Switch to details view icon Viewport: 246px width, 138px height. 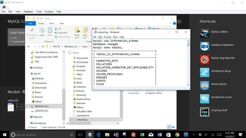(x=169, y=127)
